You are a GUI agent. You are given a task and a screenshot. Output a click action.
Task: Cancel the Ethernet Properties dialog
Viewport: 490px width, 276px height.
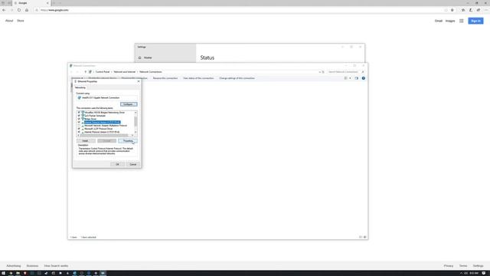point(132,164)
